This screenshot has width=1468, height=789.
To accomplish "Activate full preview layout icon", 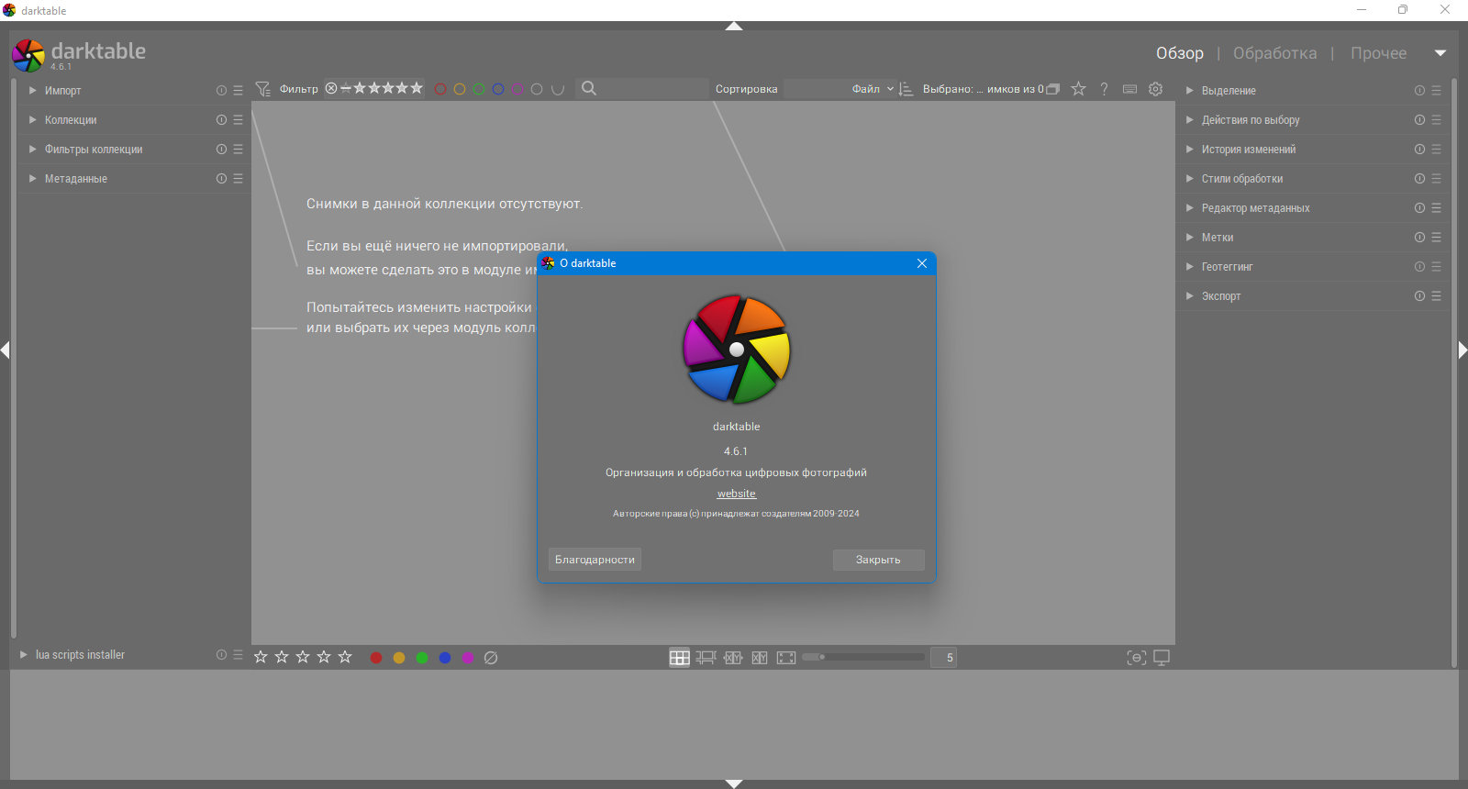I will click(786, 658).
